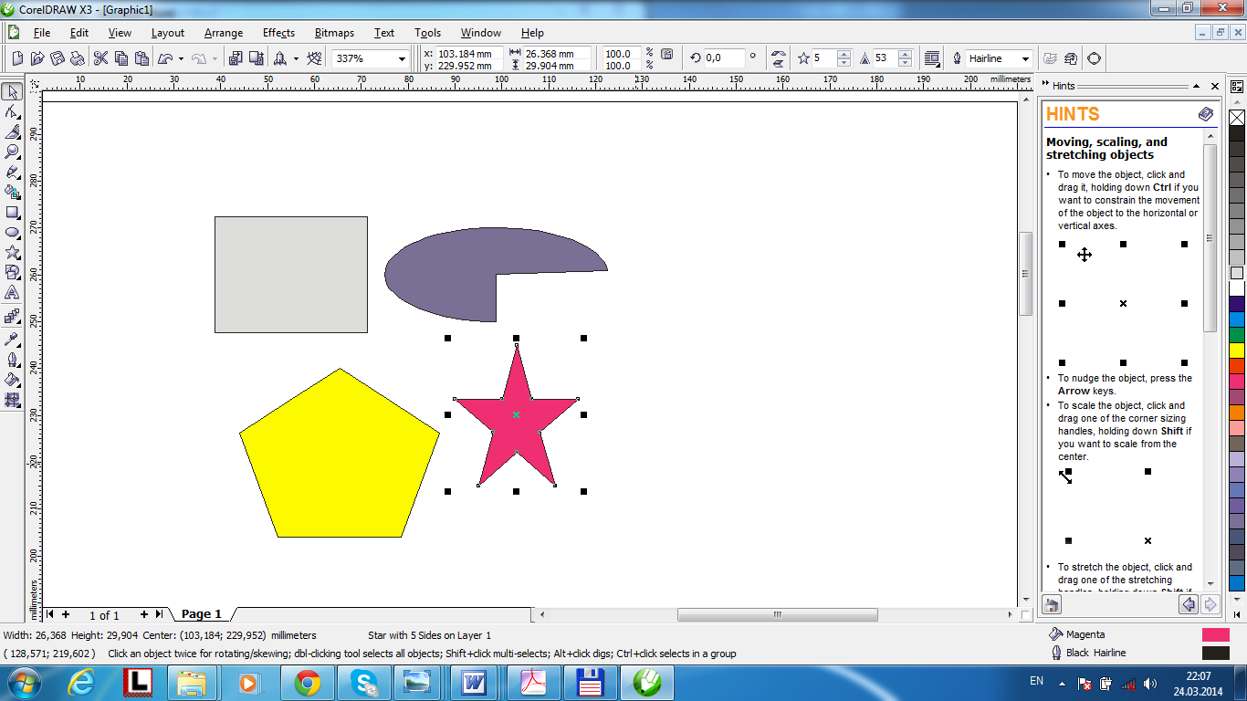Click the Application launcher icon
This screenshot has height=701, width=1247.
280,58
